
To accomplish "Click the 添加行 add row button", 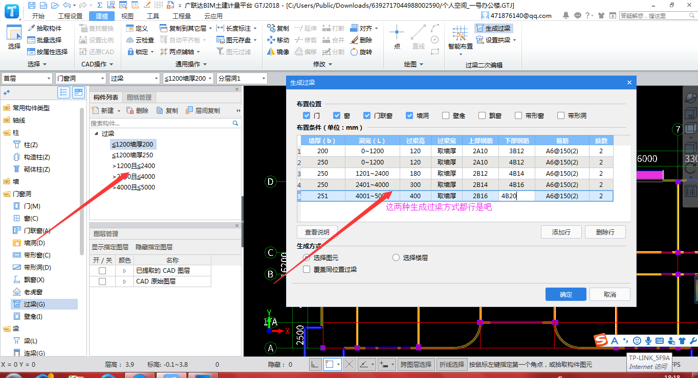I will tap(561, 232).
